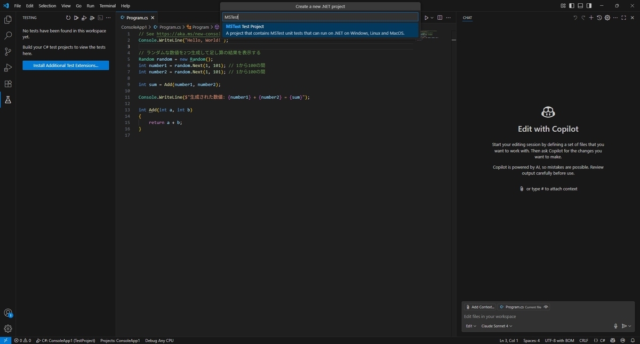Switch to the CHAT tab
The height and width of the screenshot is (344, 640).
pos(467,18)
